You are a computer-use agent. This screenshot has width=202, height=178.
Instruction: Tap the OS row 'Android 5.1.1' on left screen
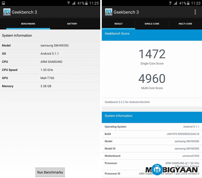(50, 54)
